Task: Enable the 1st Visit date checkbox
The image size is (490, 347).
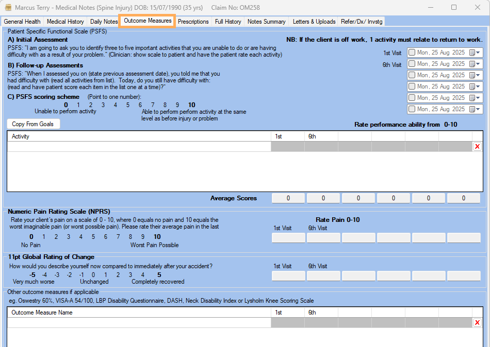Action: pos(412,53)
